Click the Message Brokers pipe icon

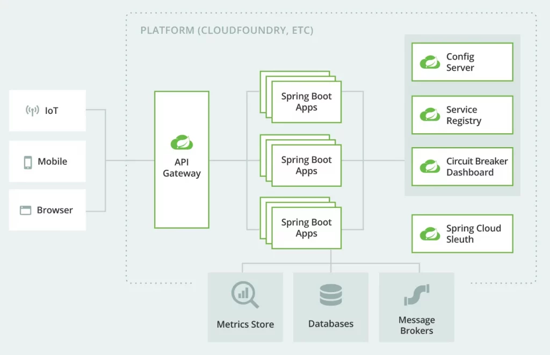(416, 295)
